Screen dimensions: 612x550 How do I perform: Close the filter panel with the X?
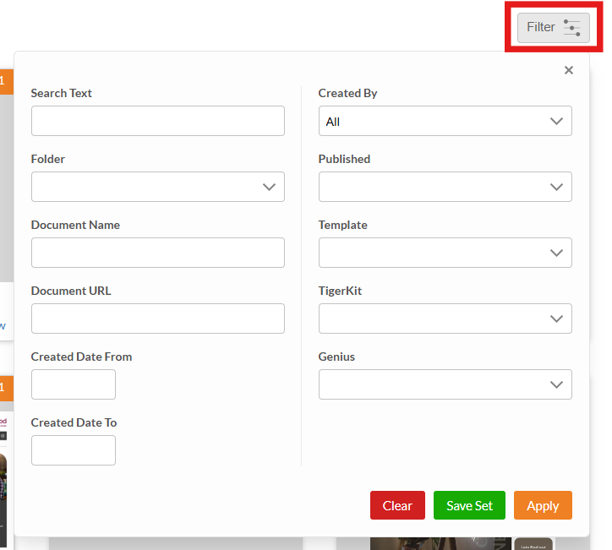tap(569, 70)
